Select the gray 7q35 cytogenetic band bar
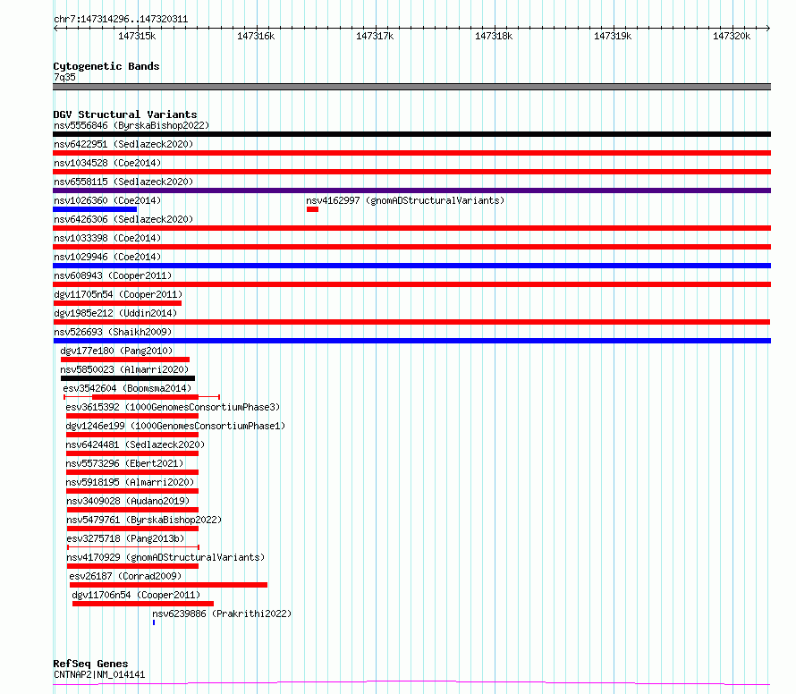The image size is (796, 694). coord(411,87)
